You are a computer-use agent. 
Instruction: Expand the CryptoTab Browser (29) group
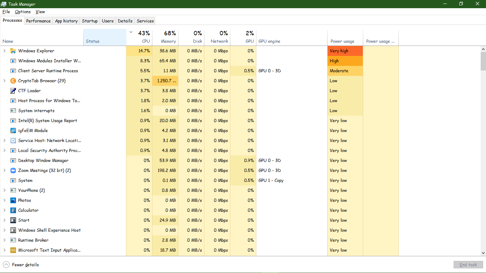(5, 81)
